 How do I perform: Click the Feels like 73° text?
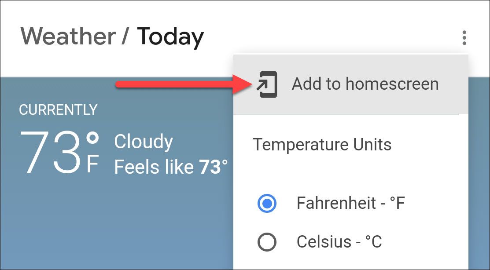coord(171,167)
